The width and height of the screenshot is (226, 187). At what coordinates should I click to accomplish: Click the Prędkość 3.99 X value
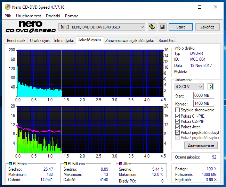tap(211, 180)
